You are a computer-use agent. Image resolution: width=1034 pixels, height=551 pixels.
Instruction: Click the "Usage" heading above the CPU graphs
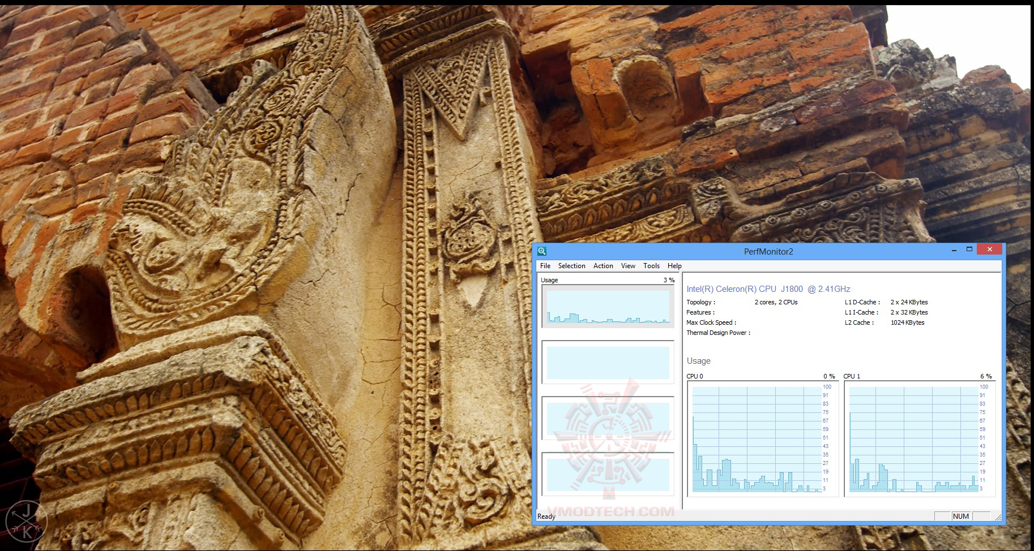coord(699,361)
